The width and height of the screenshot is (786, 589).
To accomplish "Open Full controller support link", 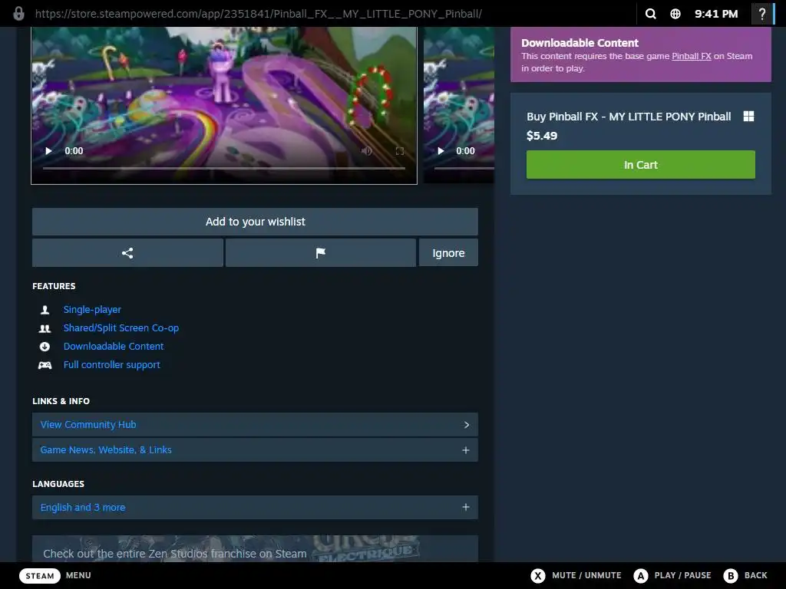I will tap(112, 364).
